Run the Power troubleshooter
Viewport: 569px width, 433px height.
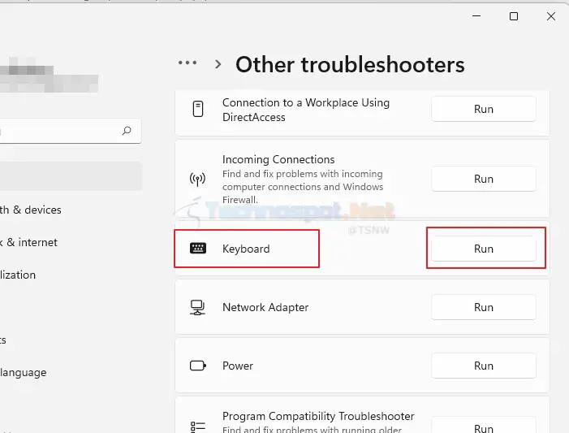point(483,366)
